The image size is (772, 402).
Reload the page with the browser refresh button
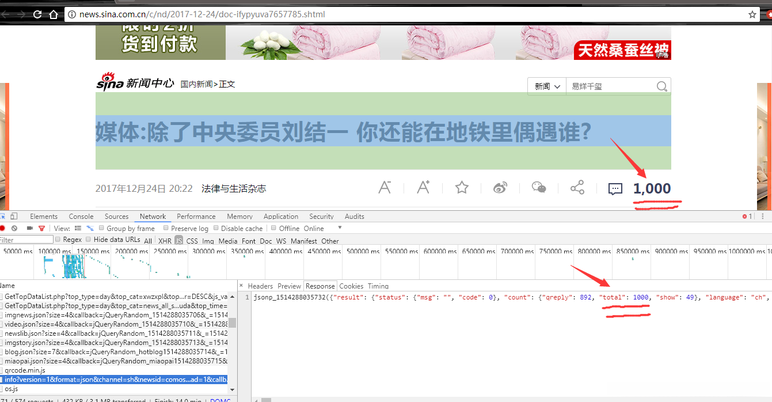(x=37, y=14)
